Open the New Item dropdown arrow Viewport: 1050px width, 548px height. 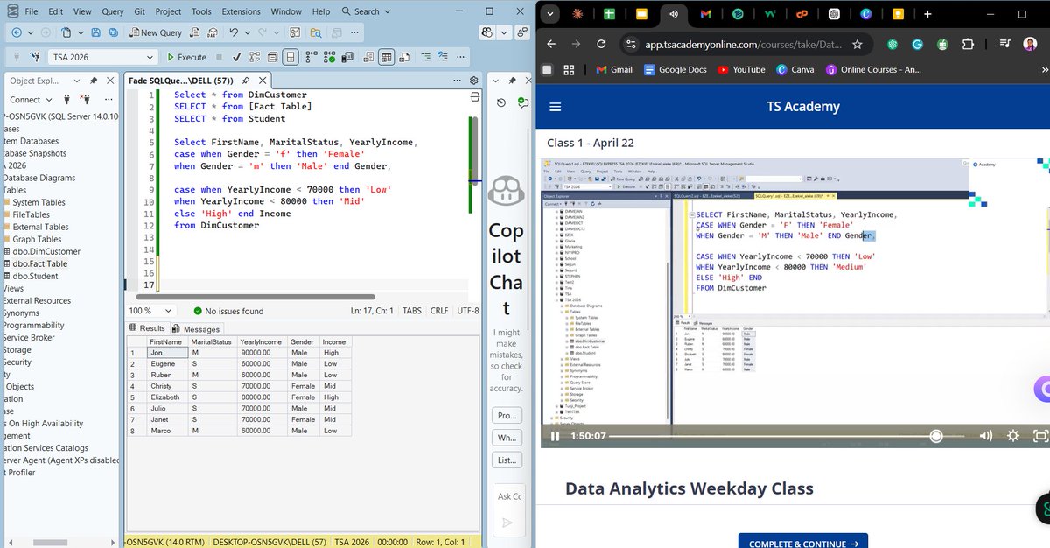coord(80,32)
